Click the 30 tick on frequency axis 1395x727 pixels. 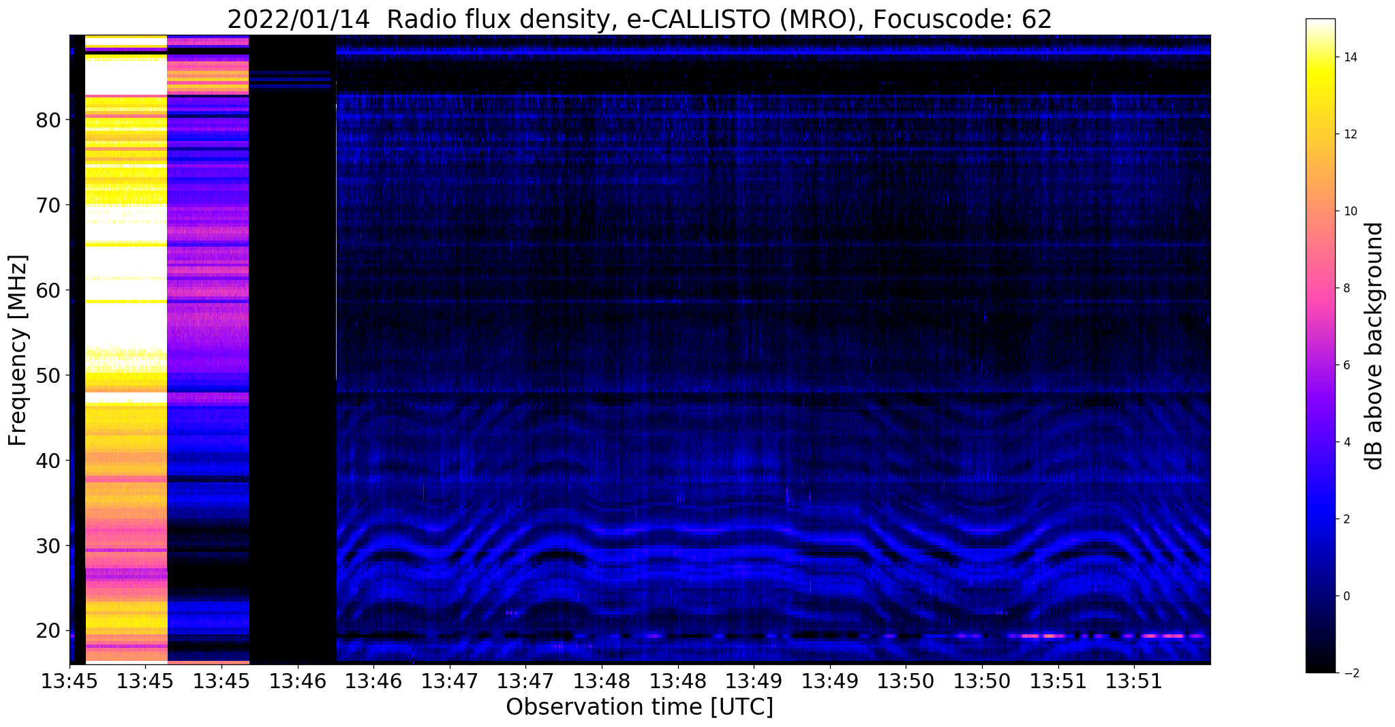pyautogui.click(x=48, y=546)
